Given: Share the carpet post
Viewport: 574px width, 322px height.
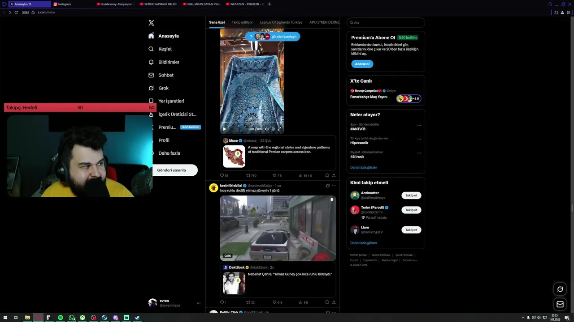Looking at the screenshot, I should coord(334,175).
